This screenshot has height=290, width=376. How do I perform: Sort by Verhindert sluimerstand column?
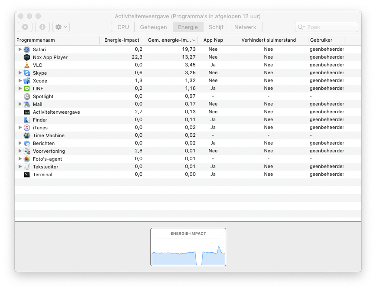tap(269, 40)
